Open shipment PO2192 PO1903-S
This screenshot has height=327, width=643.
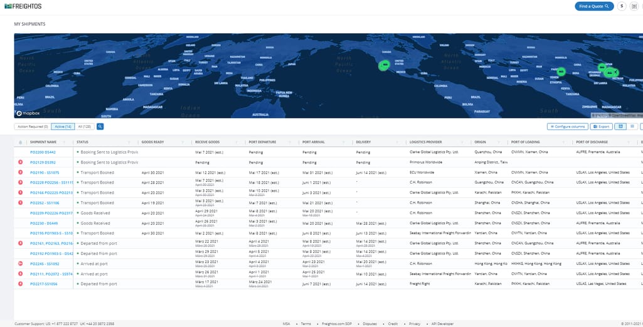51,254
